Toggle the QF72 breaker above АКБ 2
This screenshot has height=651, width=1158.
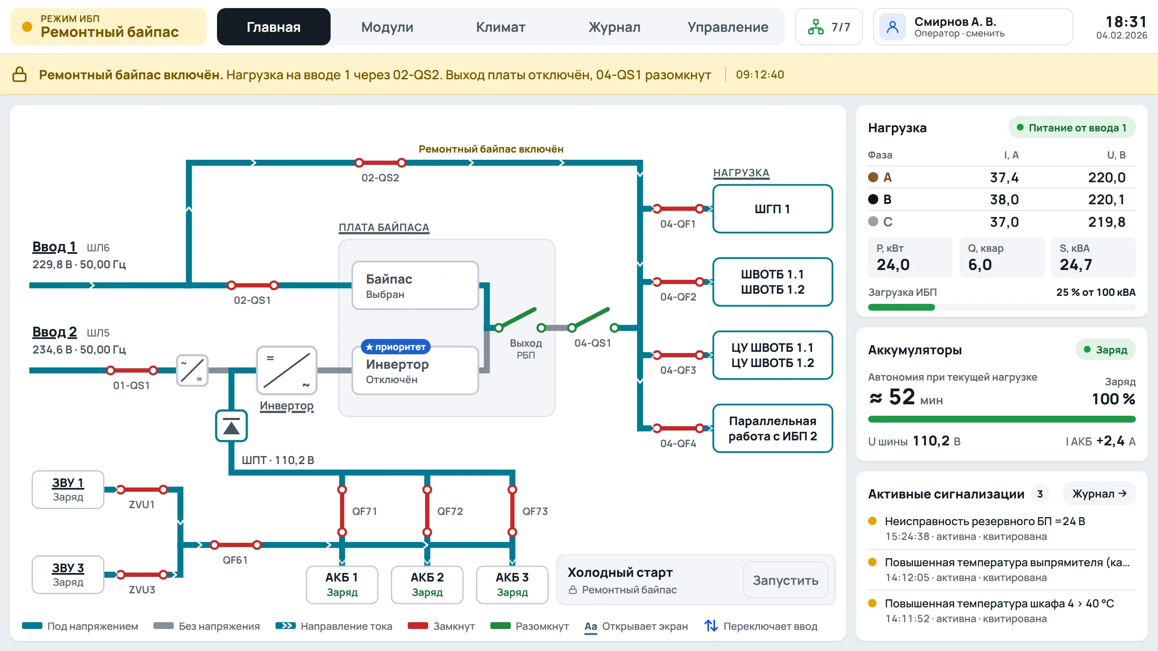[x=427, y=511]
